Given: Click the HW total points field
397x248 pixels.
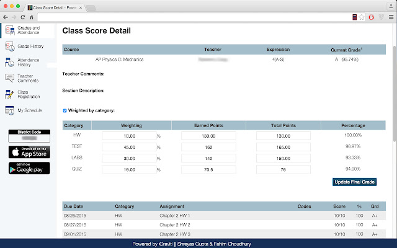Looking at the screenshot, I should [x=283, y=136].
